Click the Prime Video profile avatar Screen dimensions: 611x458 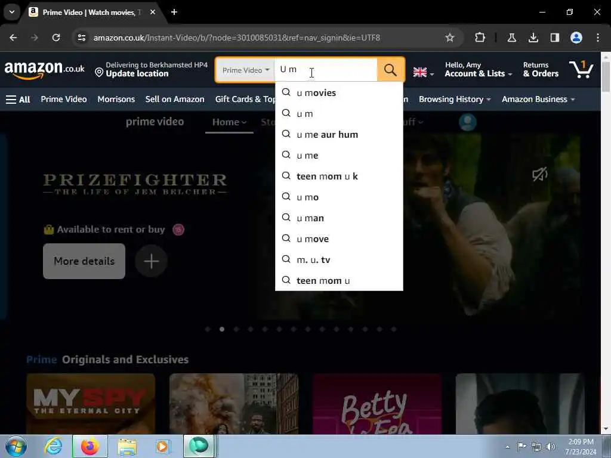[468, 122]
